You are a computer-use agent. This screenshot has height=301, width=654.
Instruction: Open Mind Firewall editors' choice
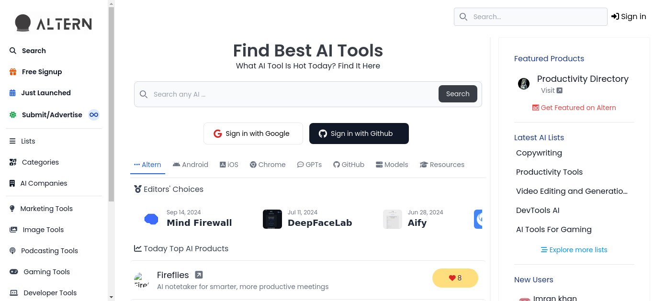(199, 223)
